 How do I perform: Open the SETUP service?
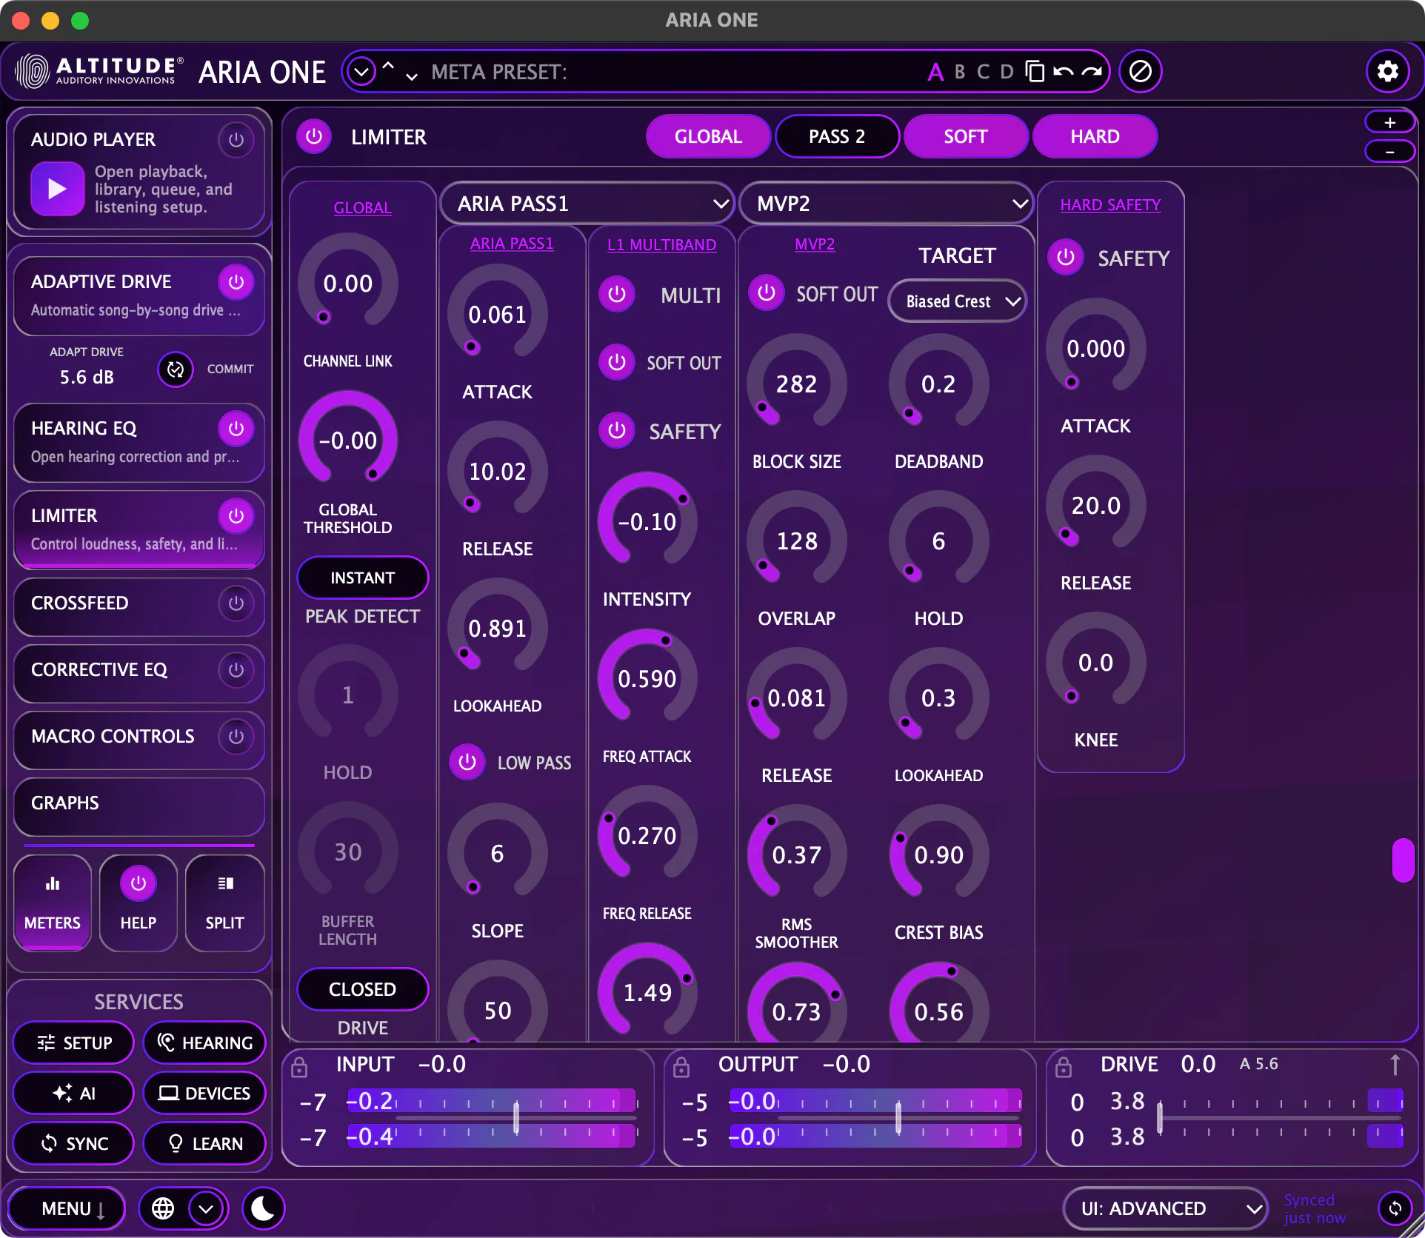74,1043
